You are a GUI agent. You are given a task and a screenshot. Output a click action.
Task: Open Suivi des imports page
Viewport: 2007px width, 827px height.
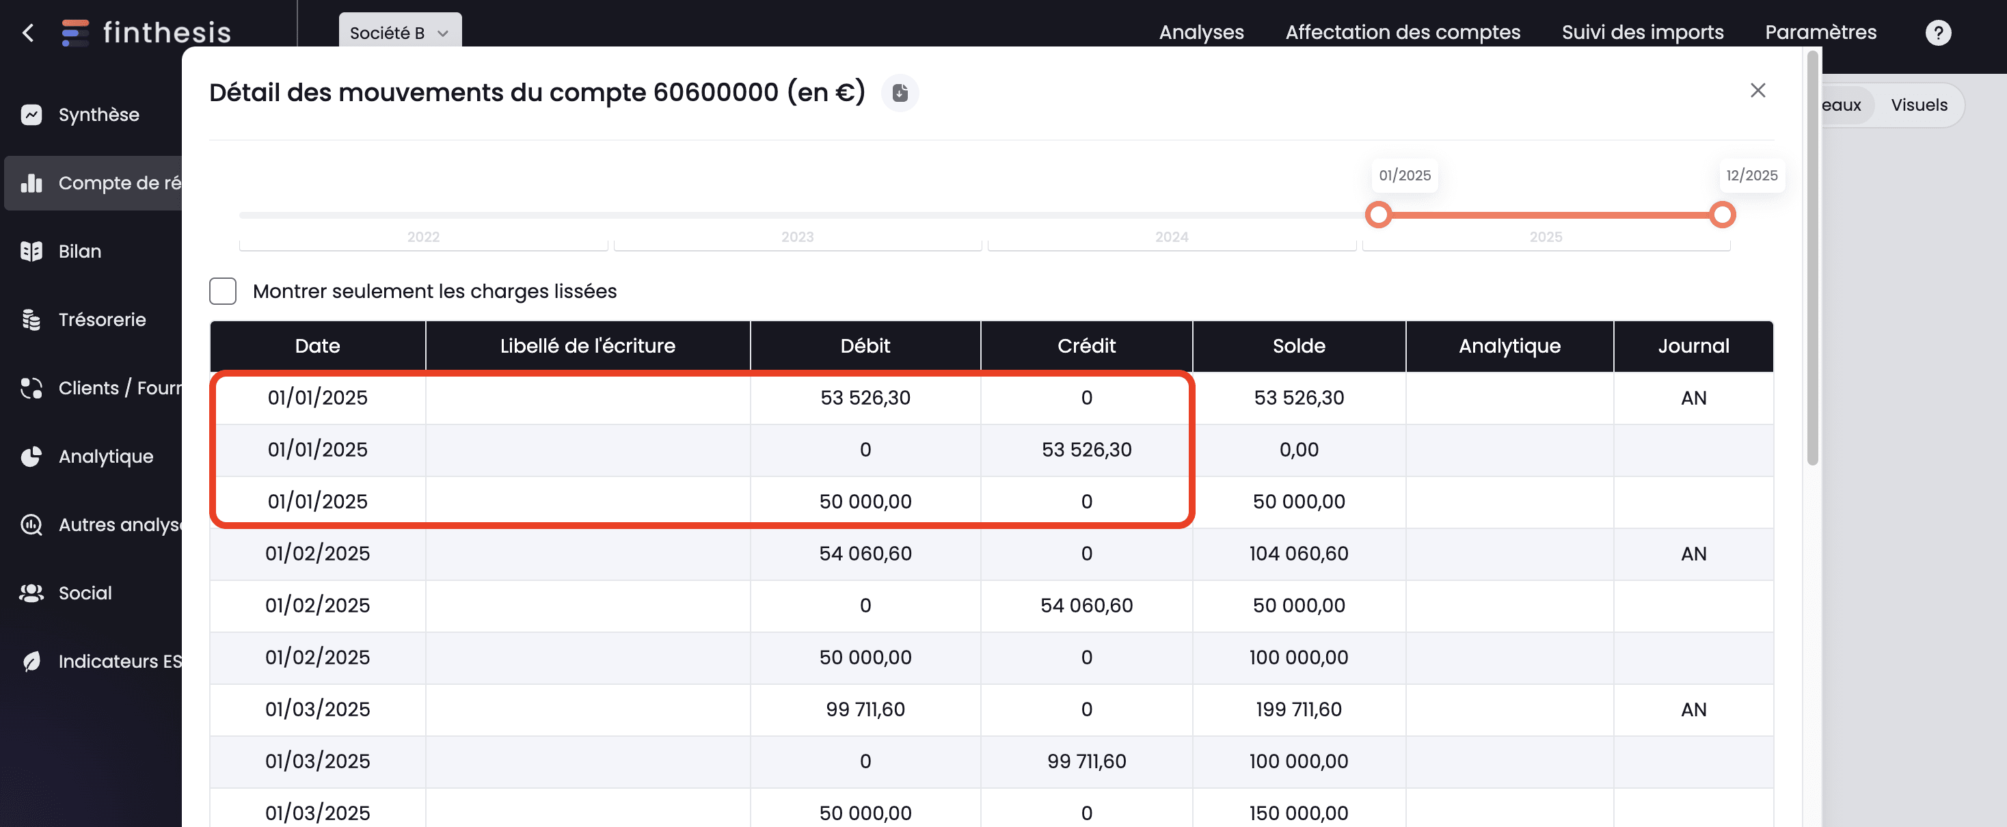[1643, 33]
